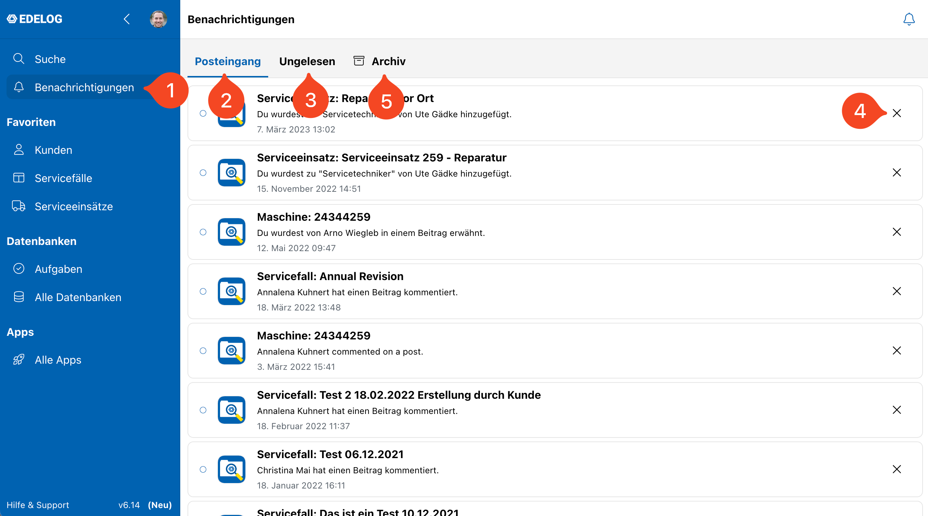
Task: Open the user profile avatar
Action: 159,19
